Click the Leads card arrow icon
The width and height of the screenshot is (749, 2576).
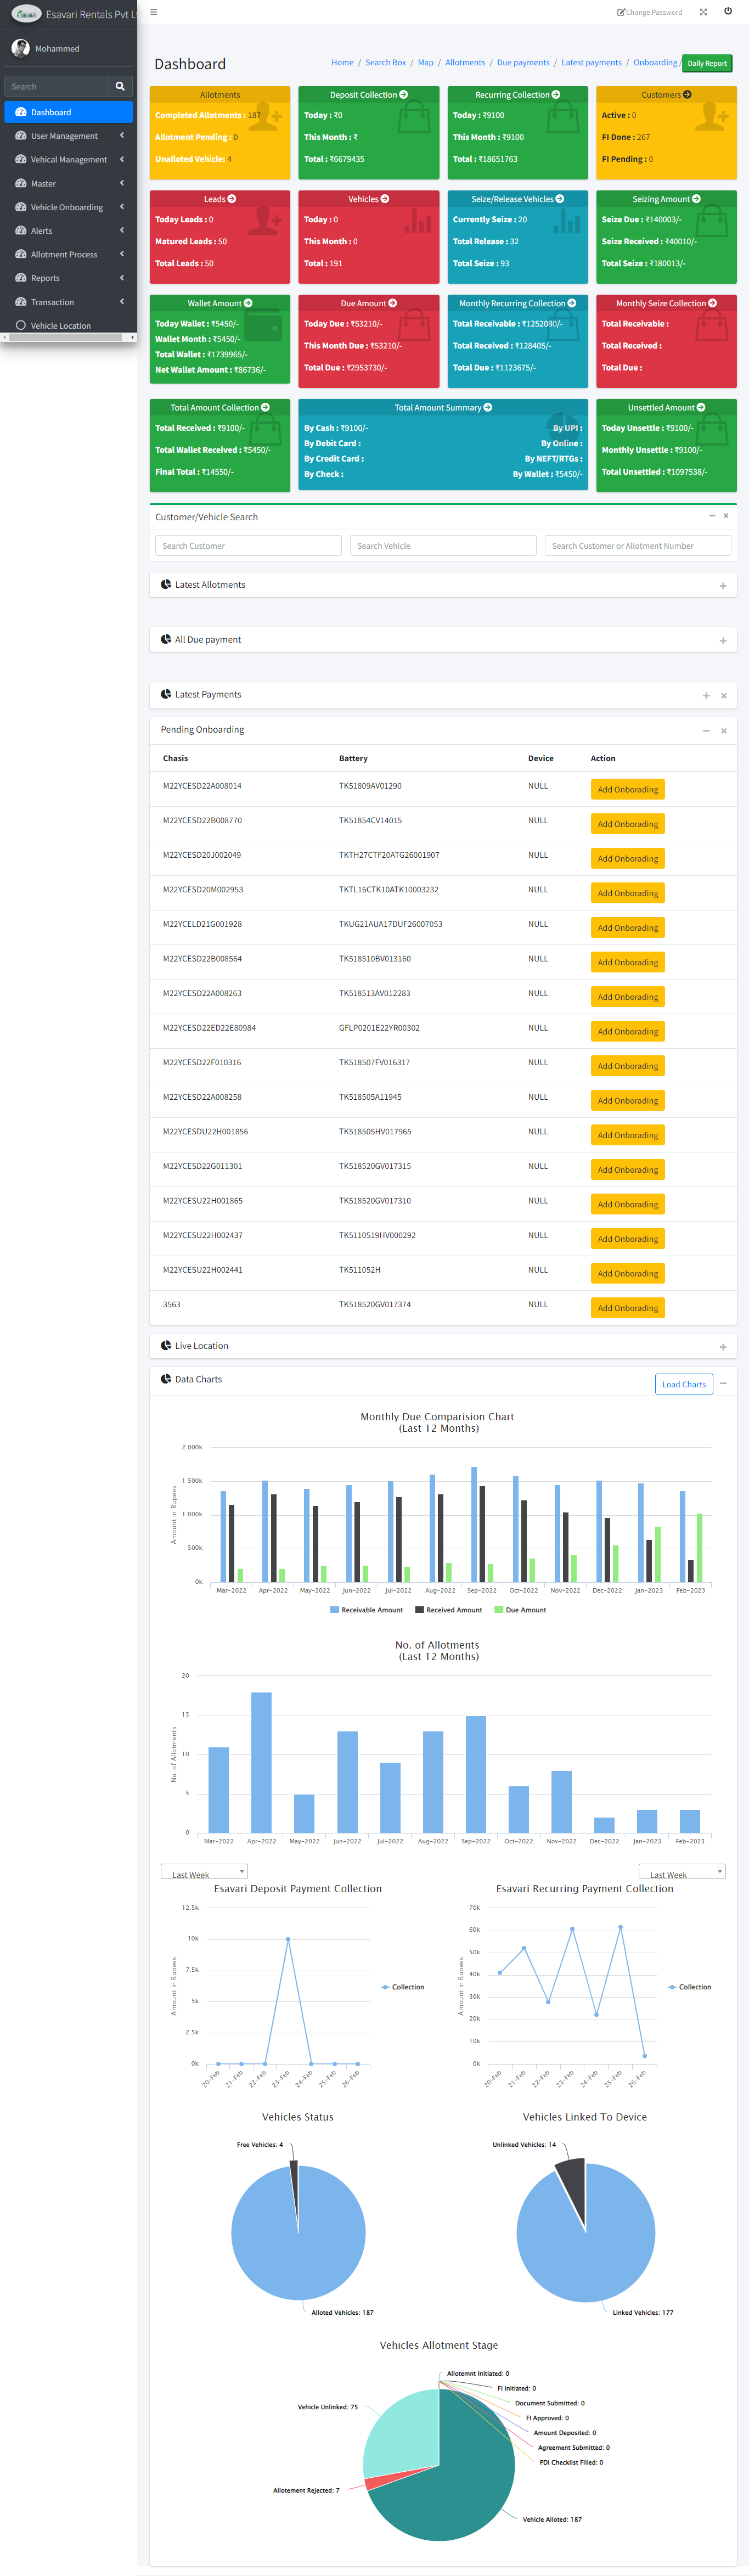pyautogui.click(x=232, y=199)
